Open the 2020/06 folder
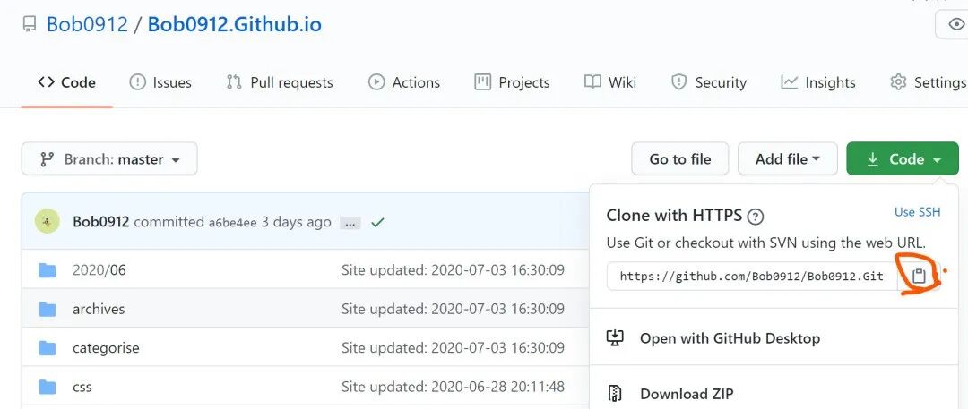This screenshot has width=968, height=409. [99, 269]
